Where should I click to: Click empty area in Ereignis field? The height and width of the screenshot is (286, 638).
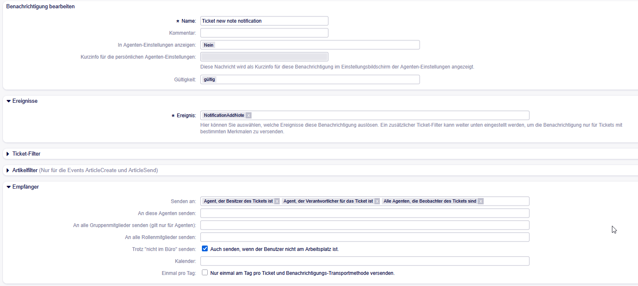(x=389, y=116)
